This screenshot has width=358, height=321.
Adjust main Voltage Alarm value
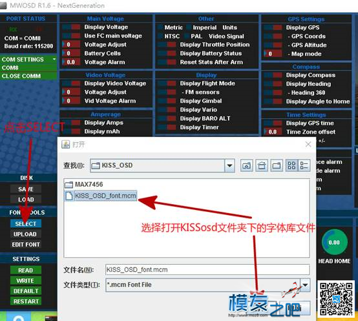[71, 62]
